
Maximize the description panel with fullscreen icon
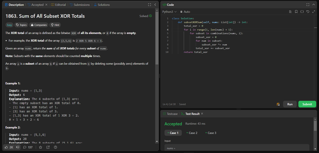[149, 5]
